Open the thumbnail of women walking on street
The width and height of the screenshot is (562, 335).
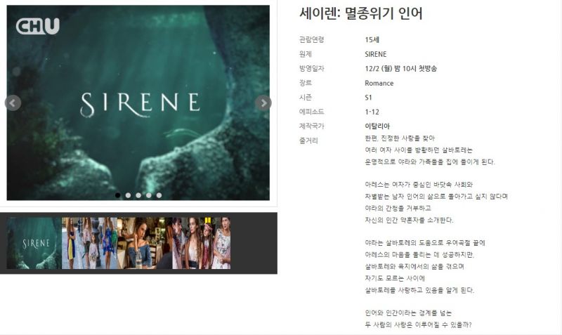(x=90, y=243)
